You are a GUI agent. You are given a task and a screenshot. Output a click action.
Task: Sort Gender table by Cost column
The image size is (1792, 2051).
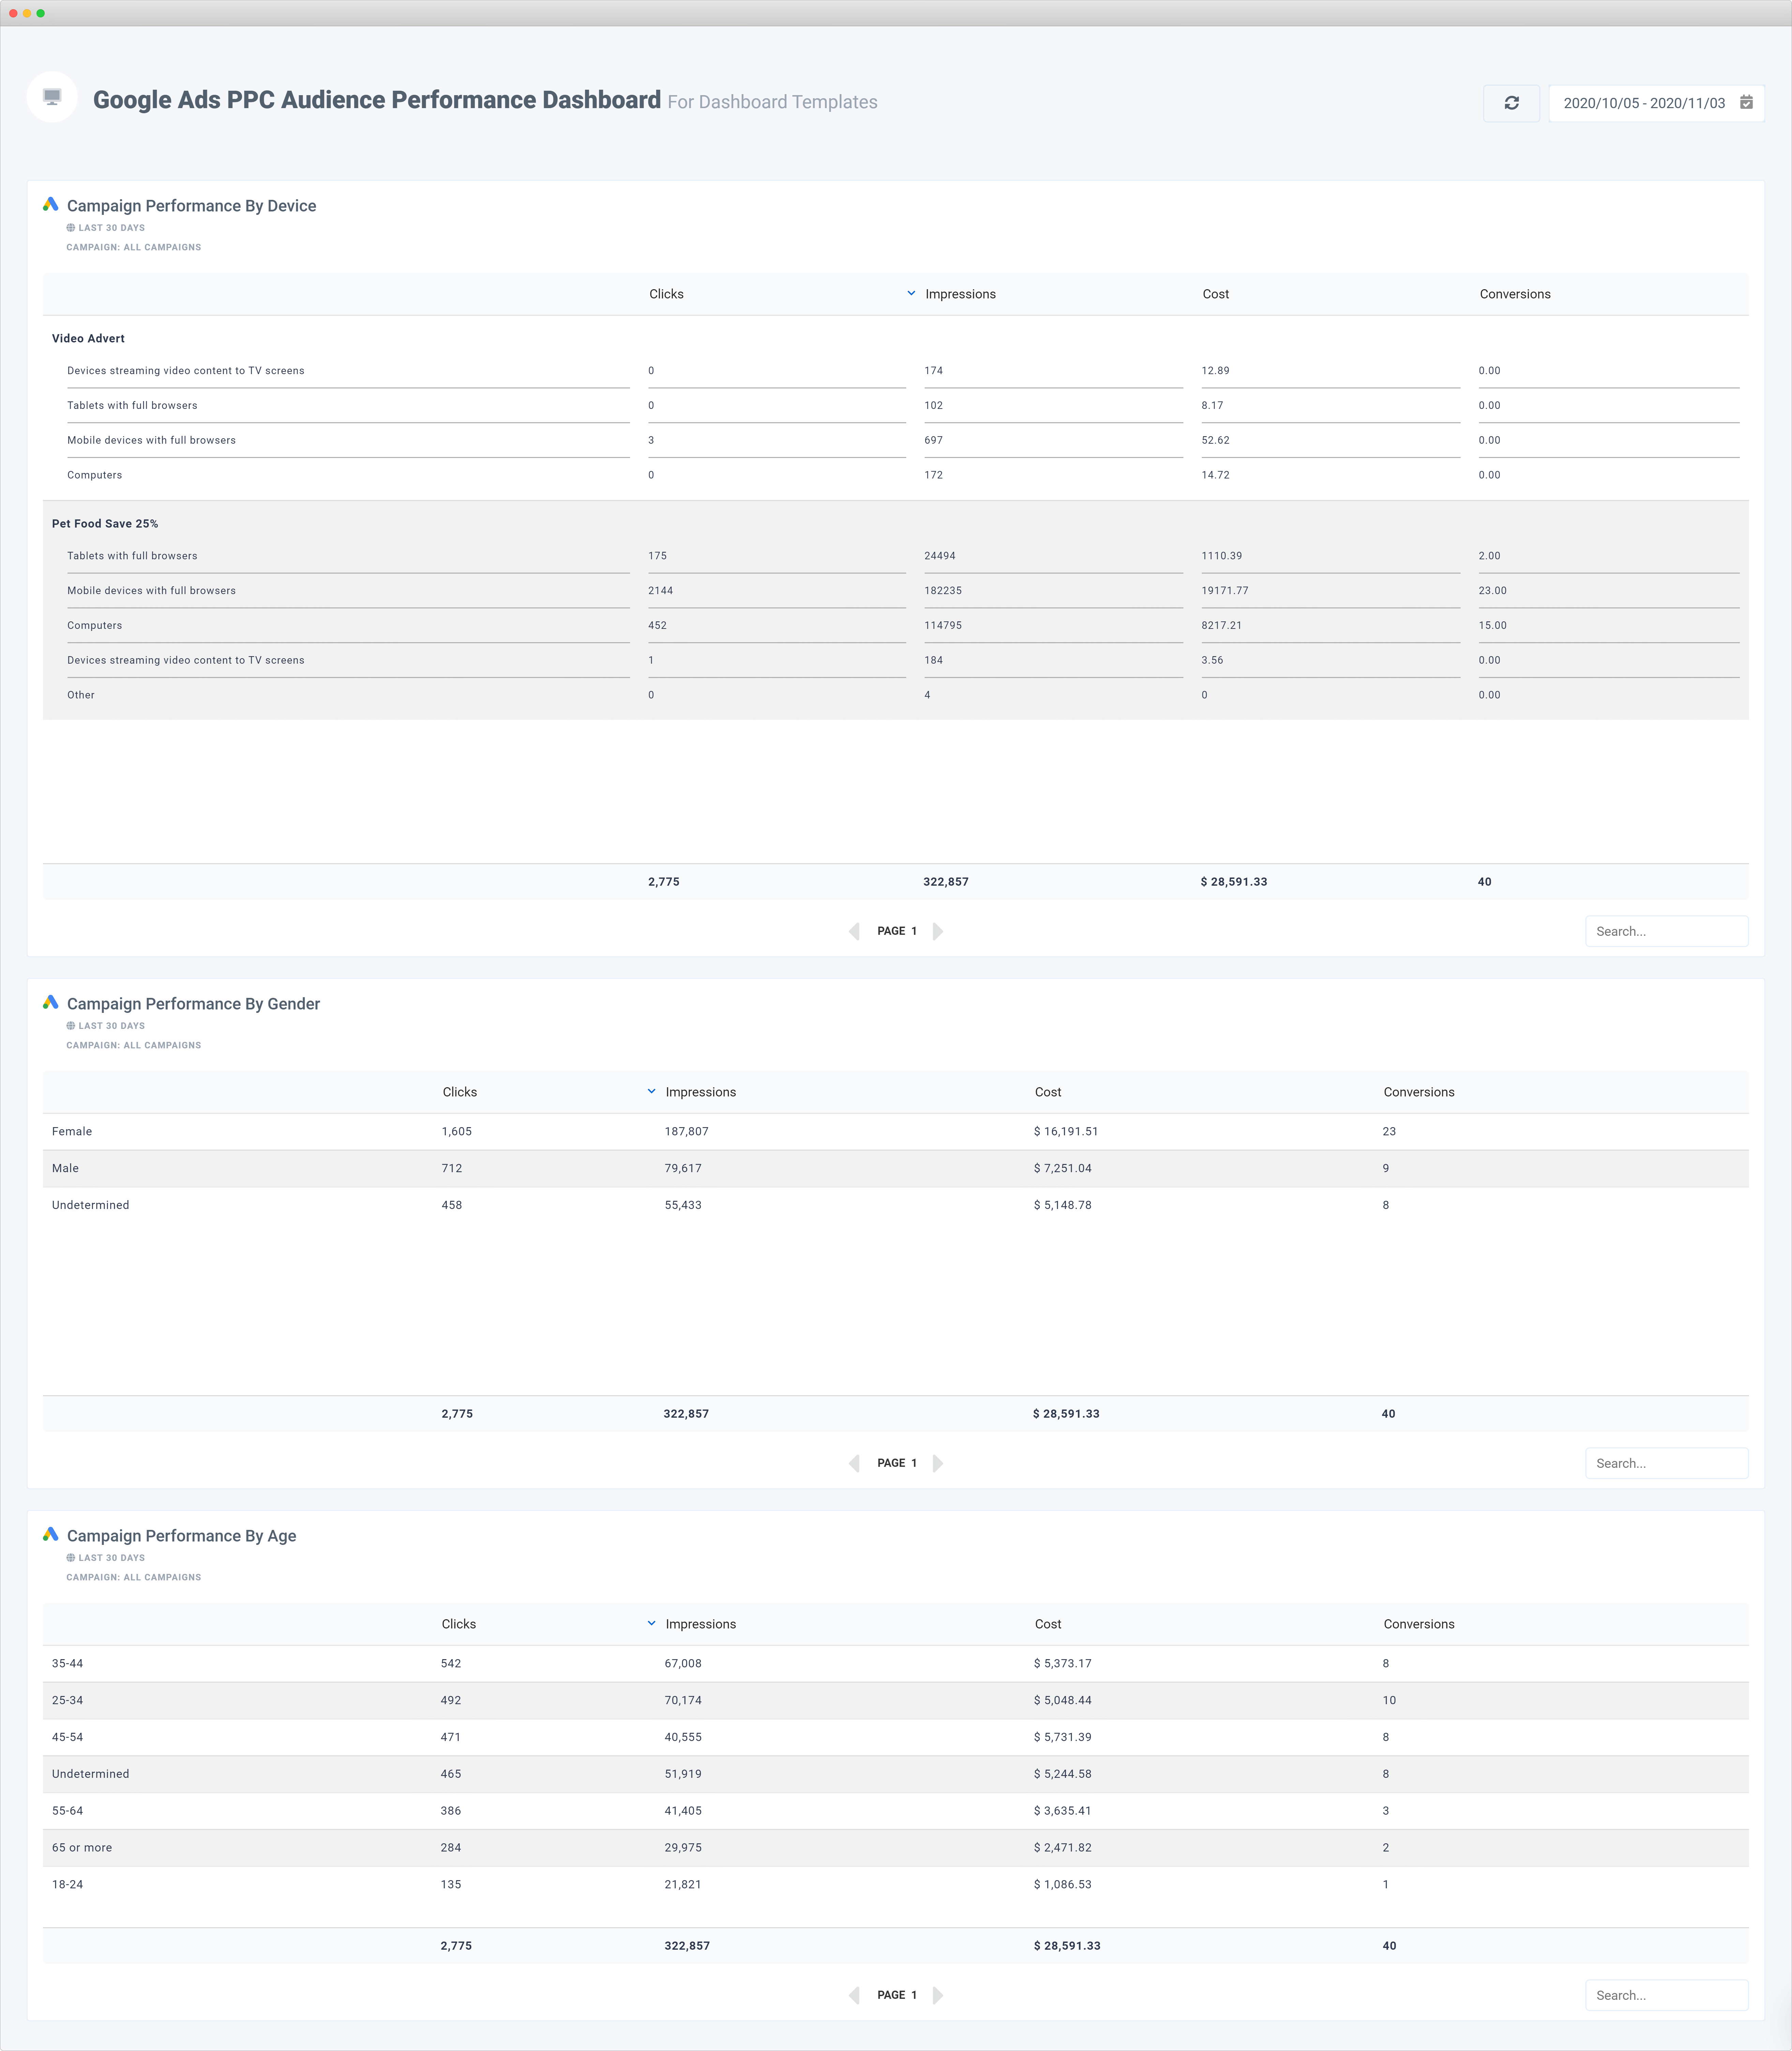[1048, 1092]
